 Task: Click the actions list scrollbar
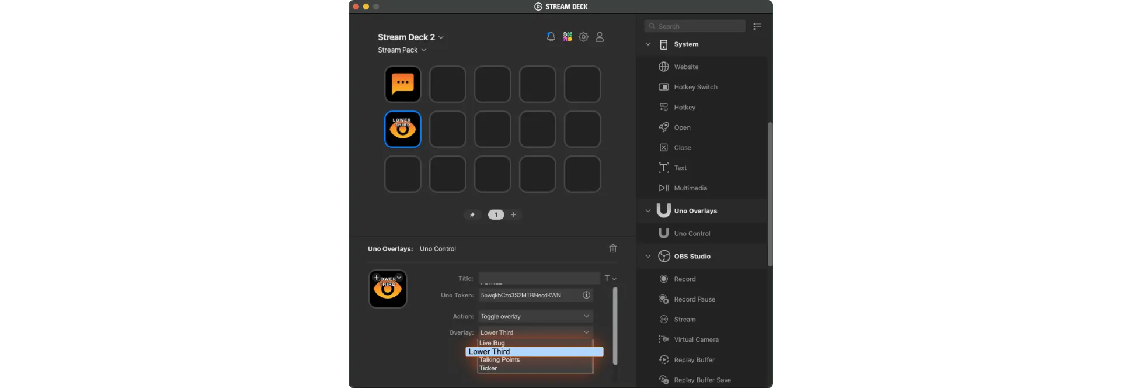(x=770, y=194)
